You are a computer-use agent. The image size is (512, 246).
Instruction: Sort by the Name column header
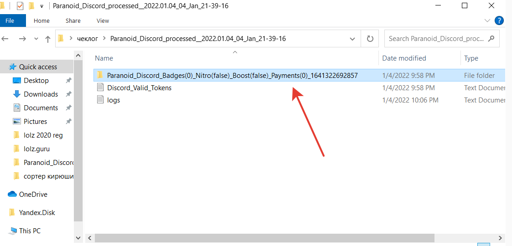tap(104, 58)
